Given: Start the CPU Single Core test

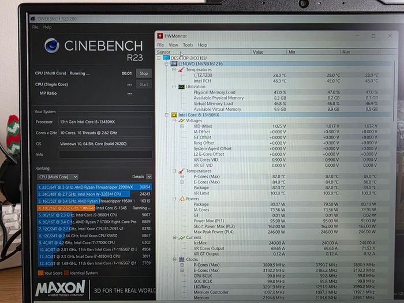Looking at the screenshot, I should click(x=144, y=84).
